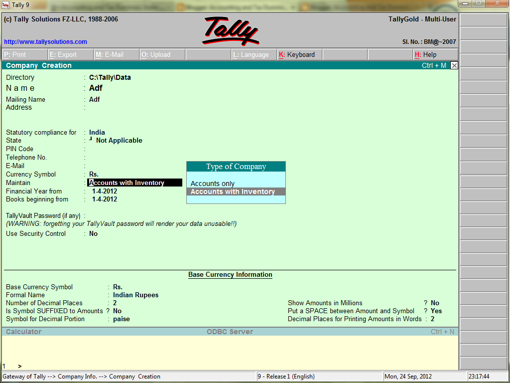Click the Sl. No. : BM@~2007 text
The height and width of the screenshot is (383, 510).
[x=429, y=42]
